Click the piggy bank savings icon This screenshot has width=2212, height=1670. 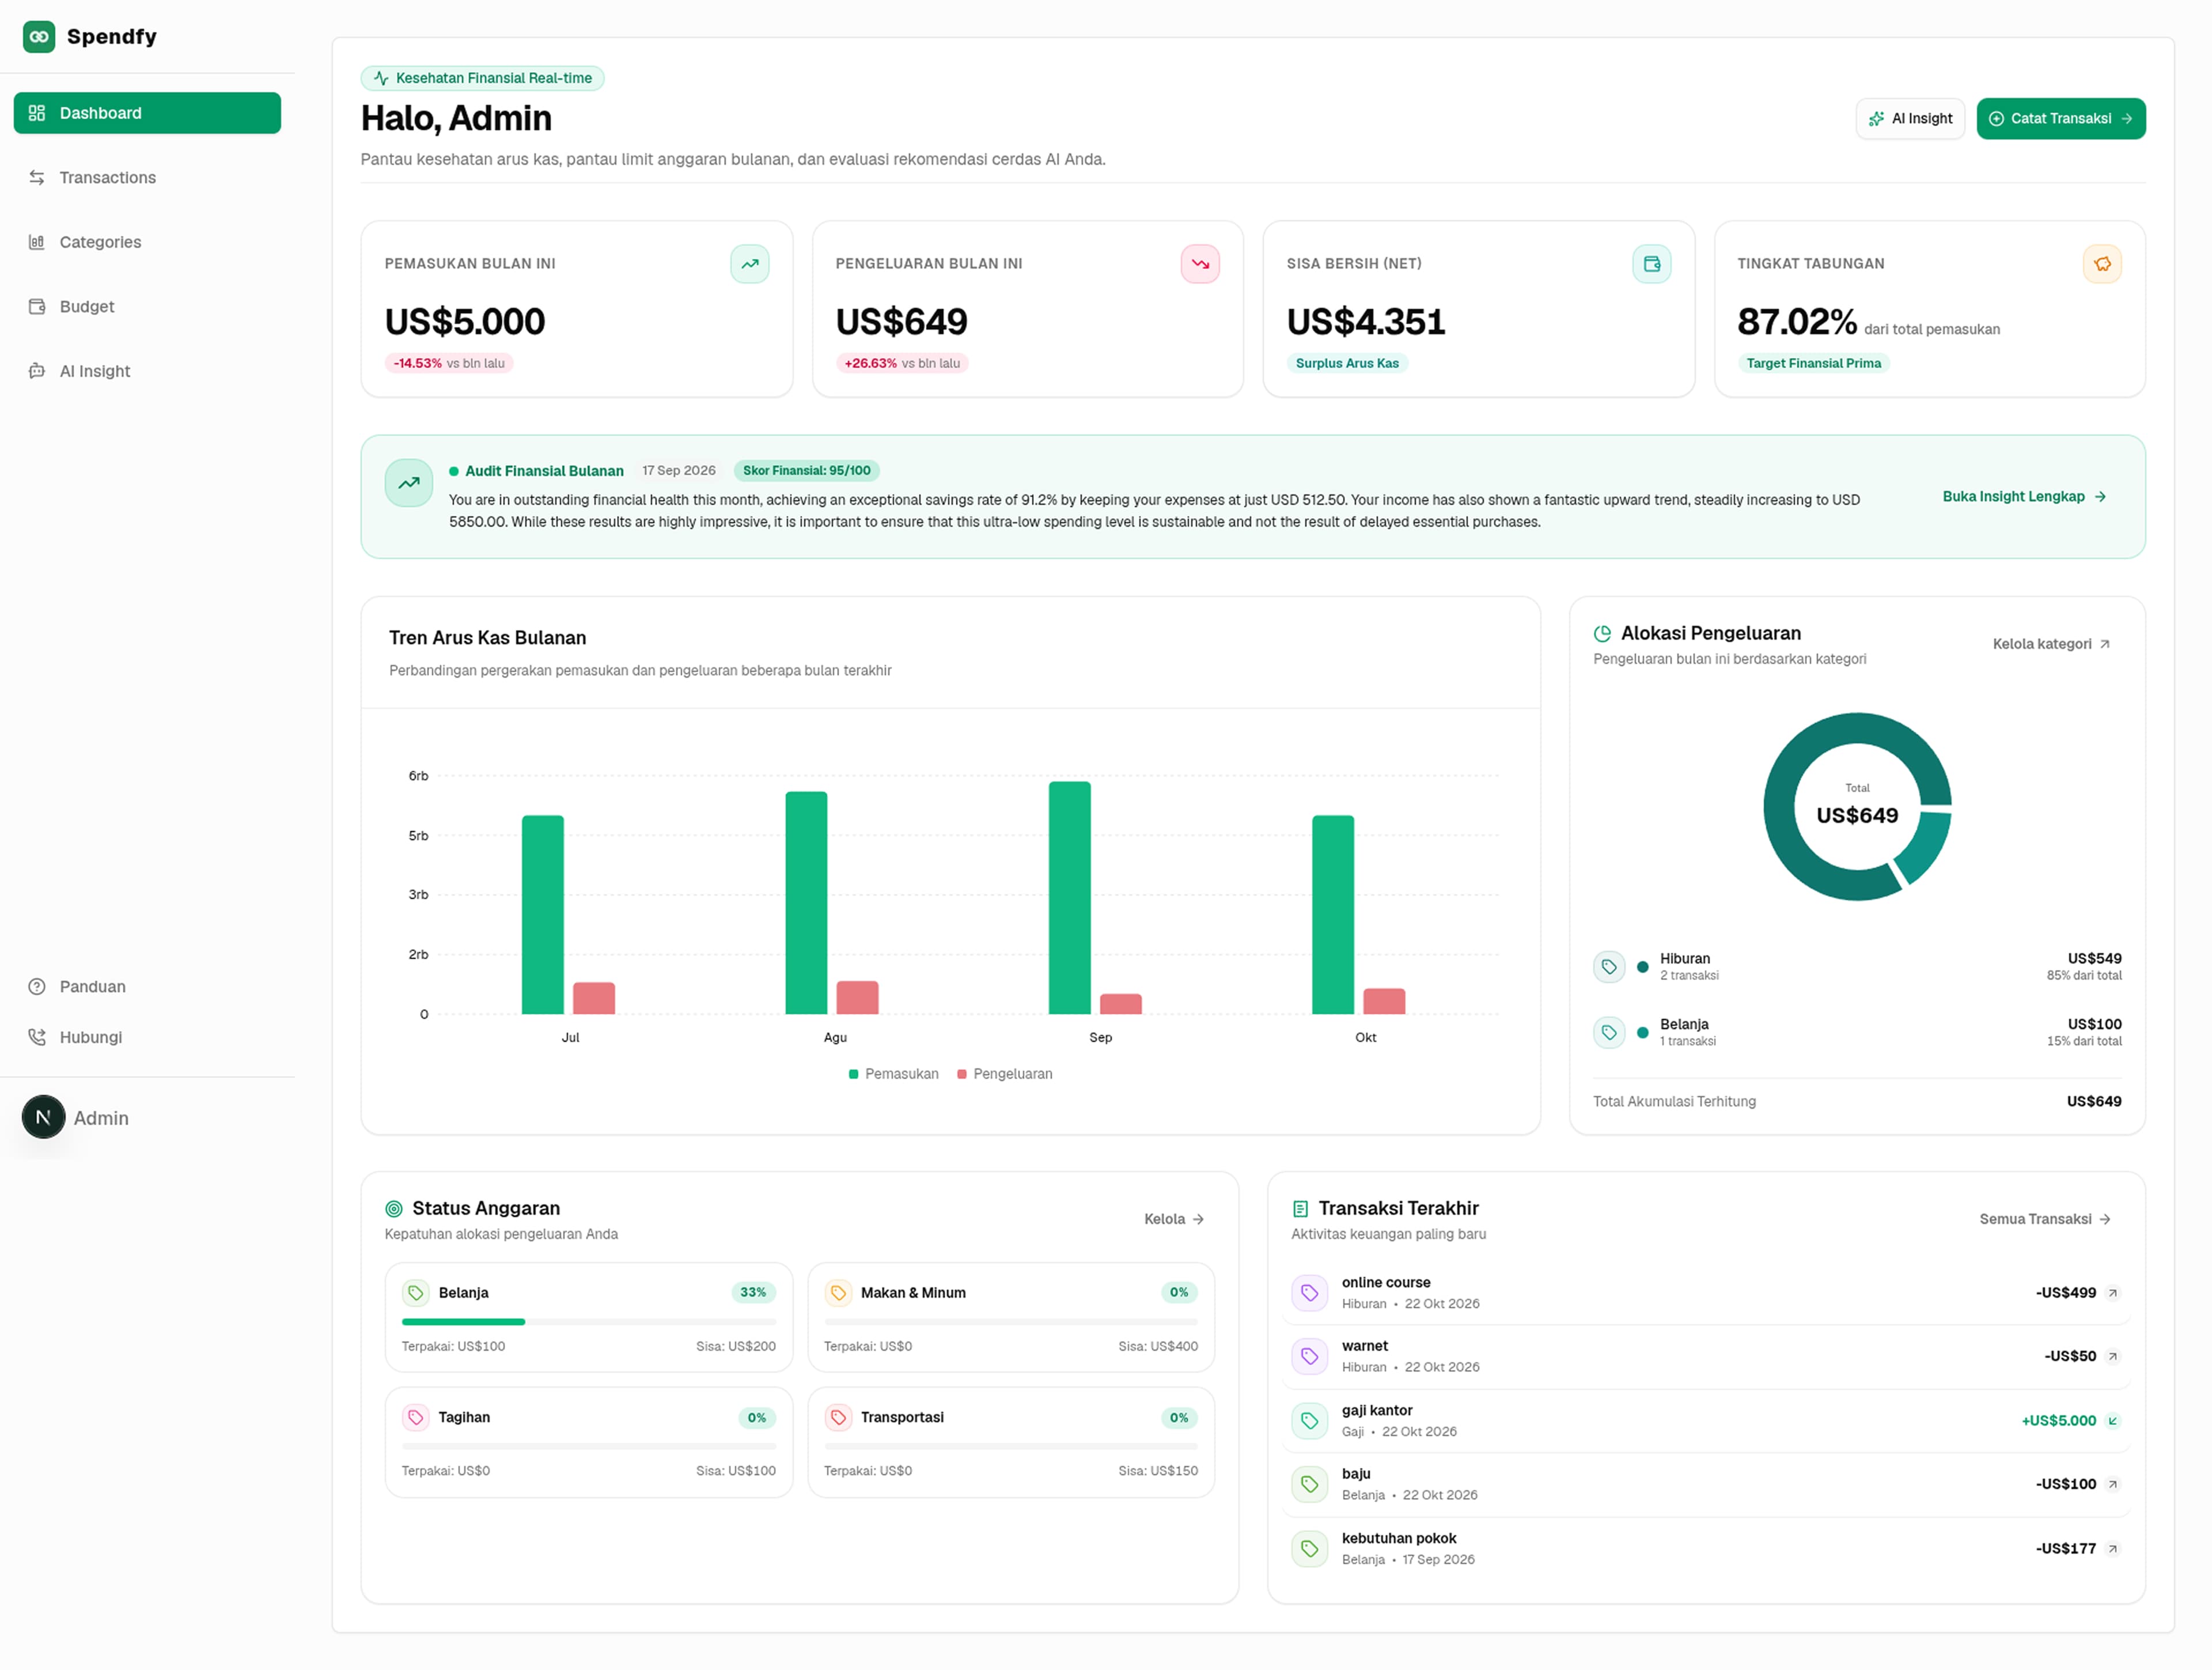(x=2102, y=264)
